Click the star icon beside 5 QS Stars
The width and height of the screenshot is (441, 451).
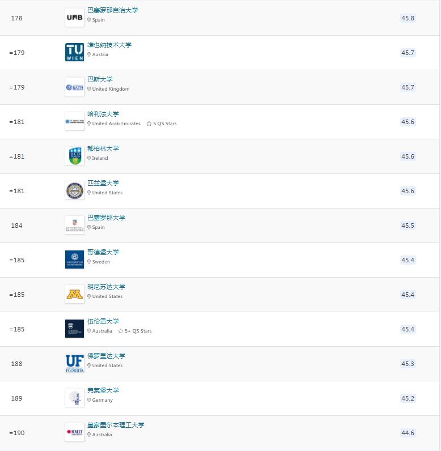click(x=149, y=124)
